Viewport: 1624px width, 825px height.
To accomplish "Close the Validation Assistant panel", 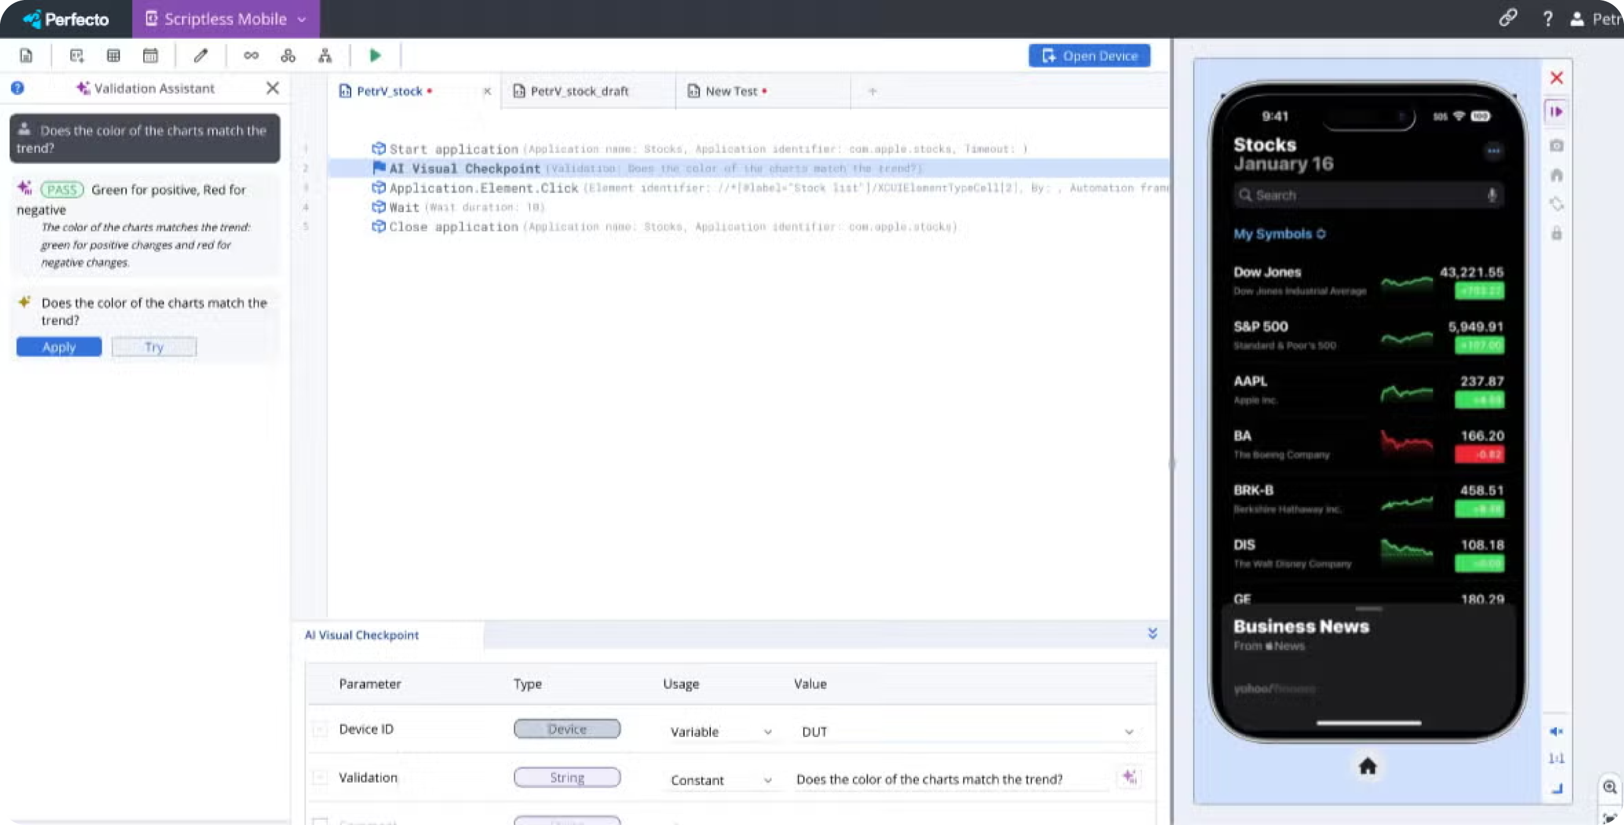I will 272,88.
